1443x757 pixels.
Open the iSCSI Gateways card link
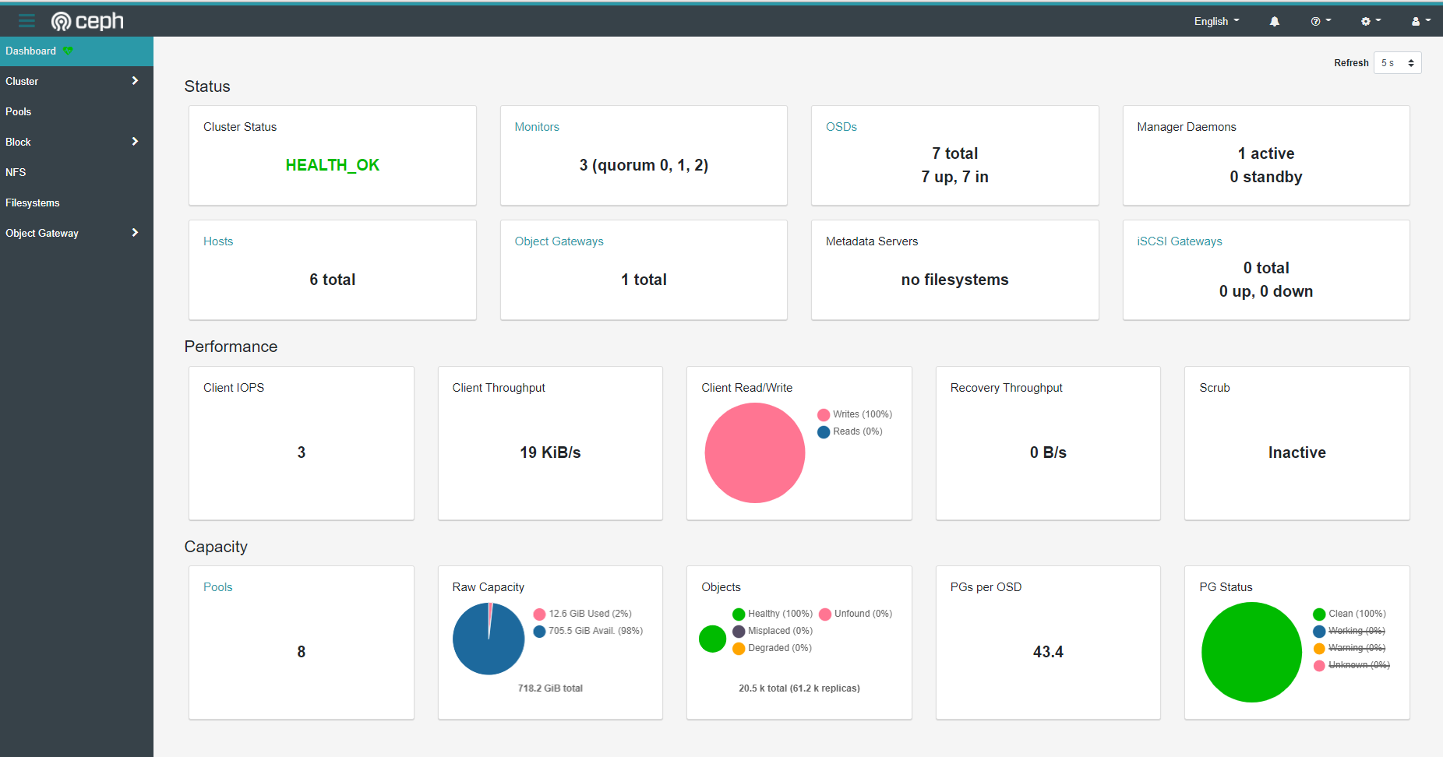[x=1180, y=241]
